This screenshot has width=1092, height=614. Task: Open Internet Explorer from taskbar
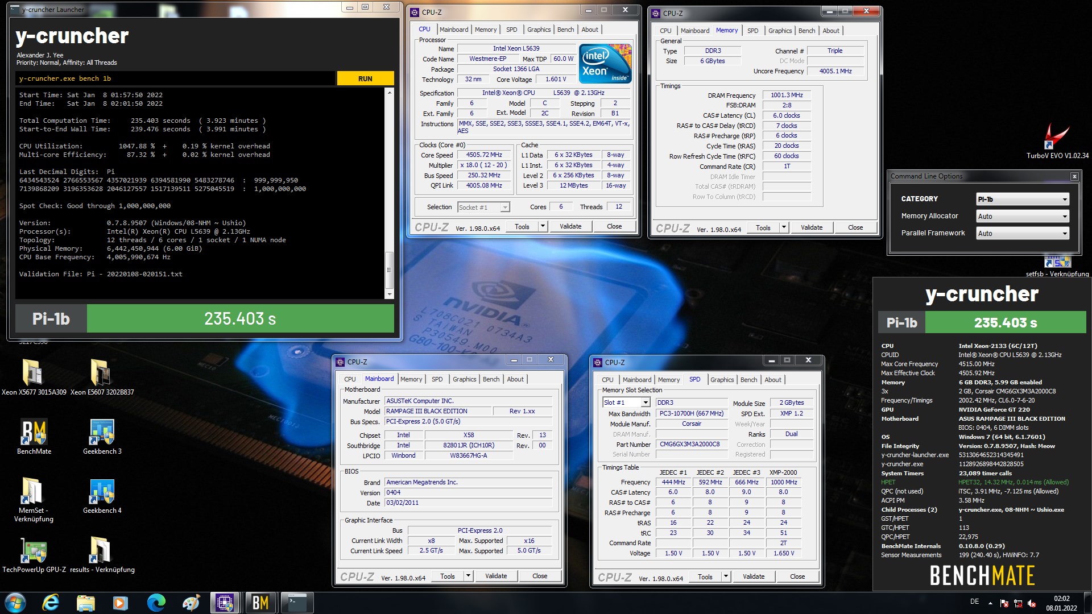click(51, 603)
